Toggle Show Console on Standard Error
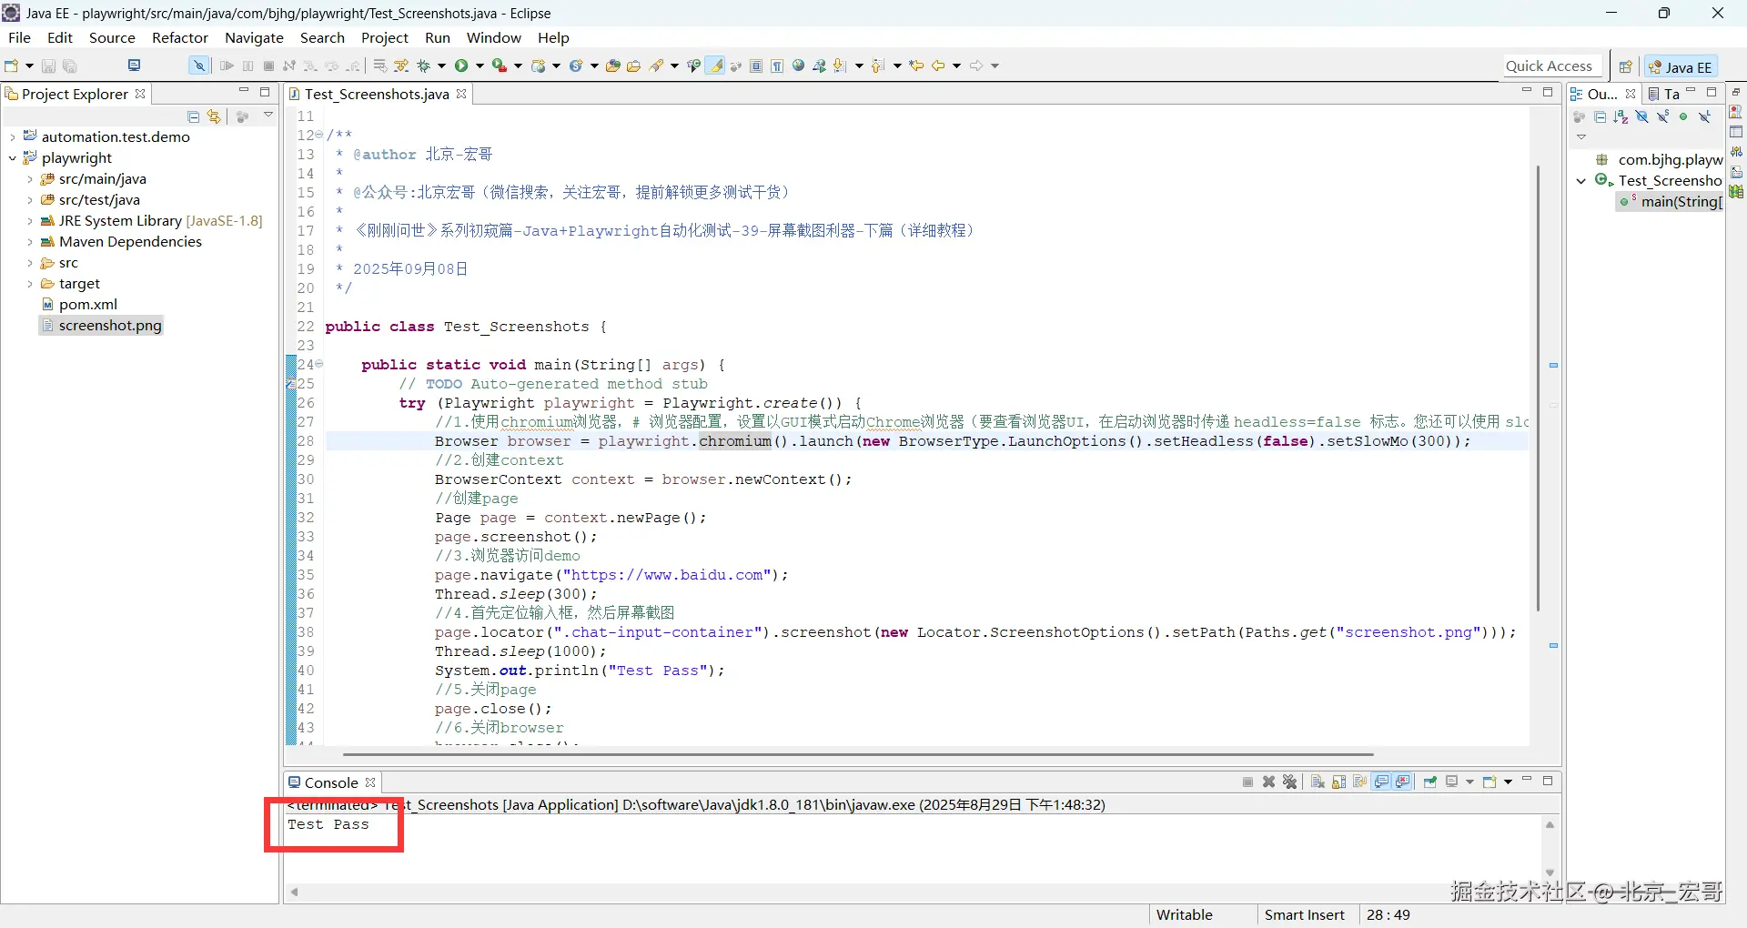This screenshot has height=928, width=1747. coord(1403,782)
